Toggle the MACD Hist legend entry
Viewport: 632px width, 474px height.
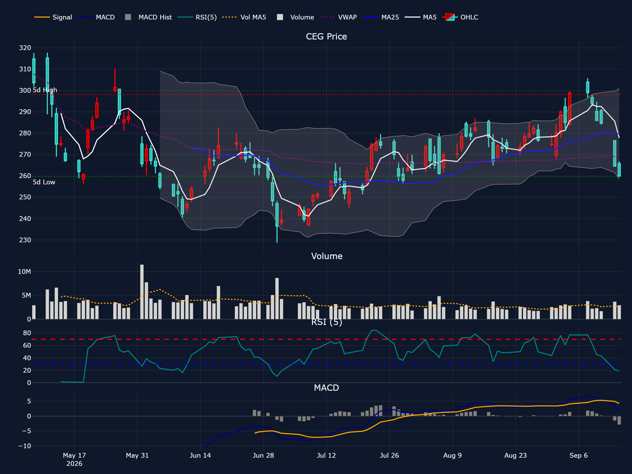pos(148,17)
